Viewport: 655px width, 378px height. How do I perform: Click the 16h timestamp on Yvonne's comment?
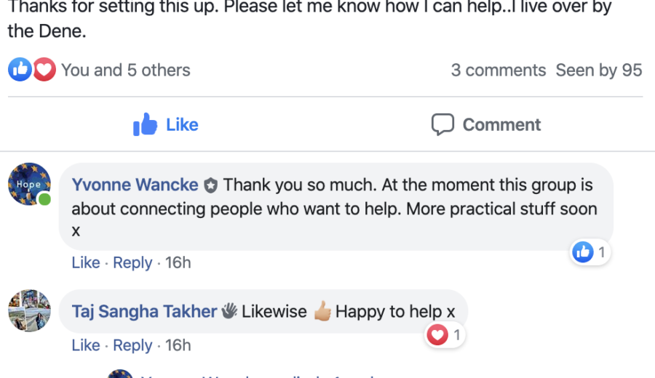click(178, 262)
